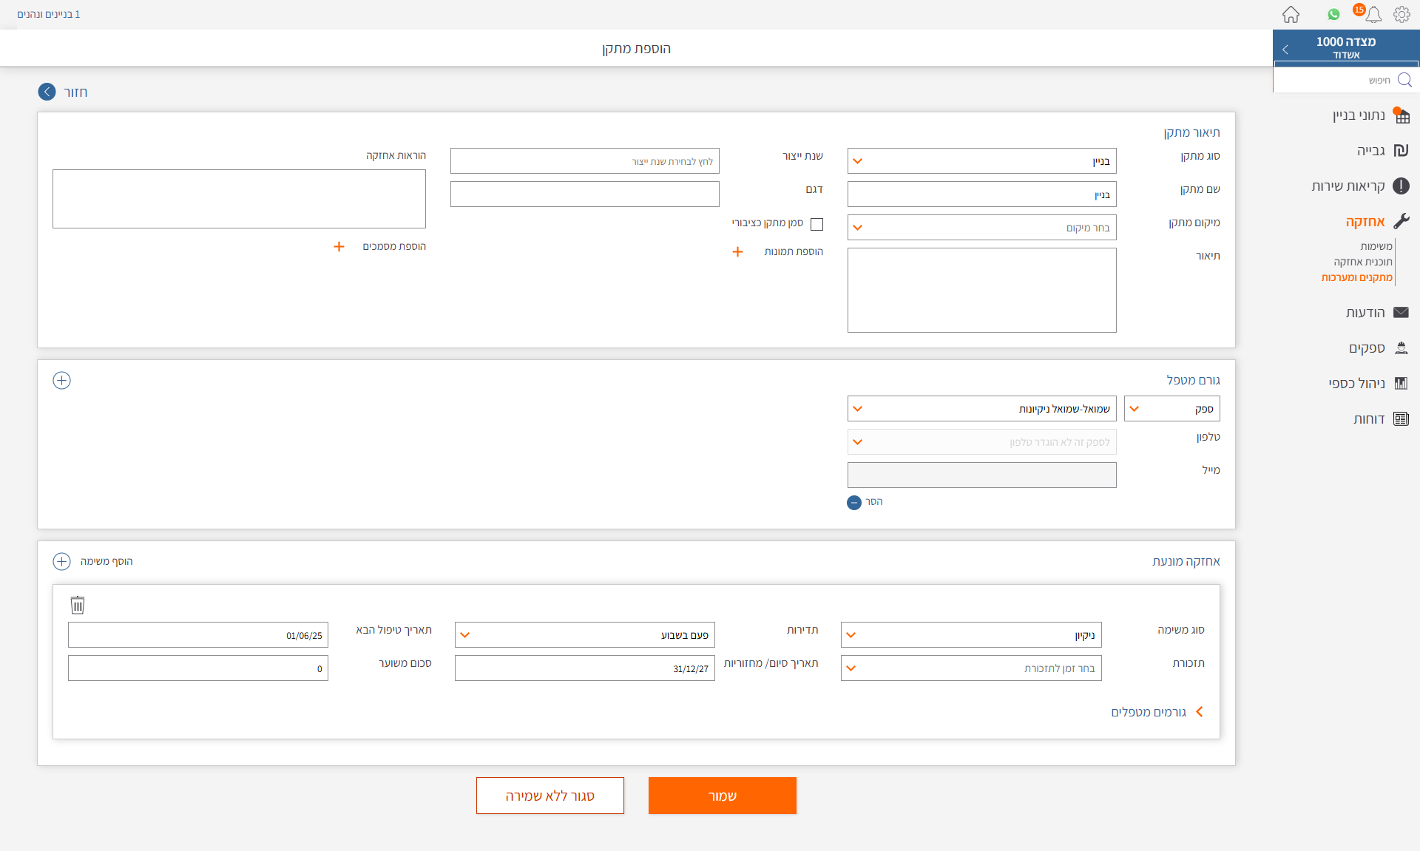Click the minus icon next to הסר
Viewport: 1420px width, 851px height.
point(854,503)
